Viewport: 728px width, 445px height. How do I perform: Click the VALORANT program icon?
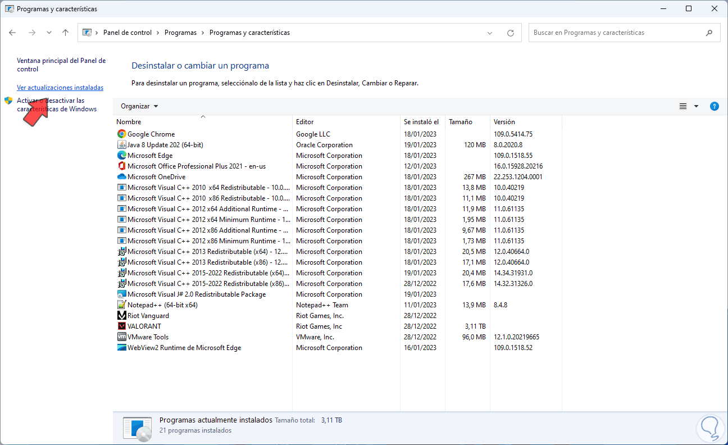pyautogui.click(x=122, y=326)
